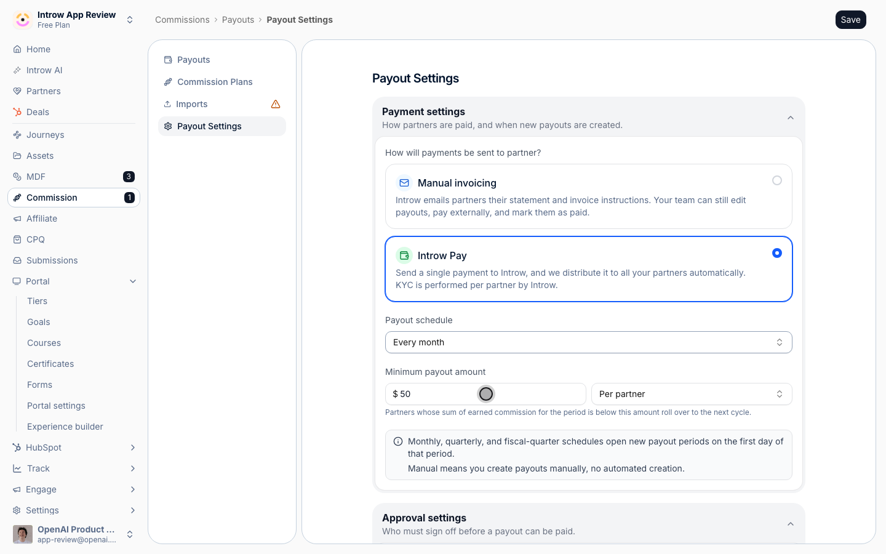Open the workspace switcher chevron
Viewport: 886px width, 554px height.
click(130, 20)
